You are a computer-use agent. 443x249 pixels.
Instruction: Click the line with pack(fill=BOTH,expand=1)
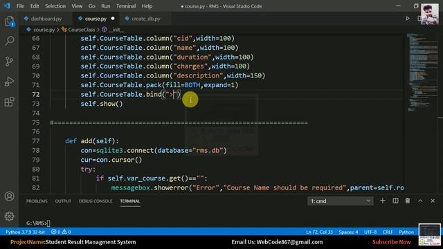[159, 85]
